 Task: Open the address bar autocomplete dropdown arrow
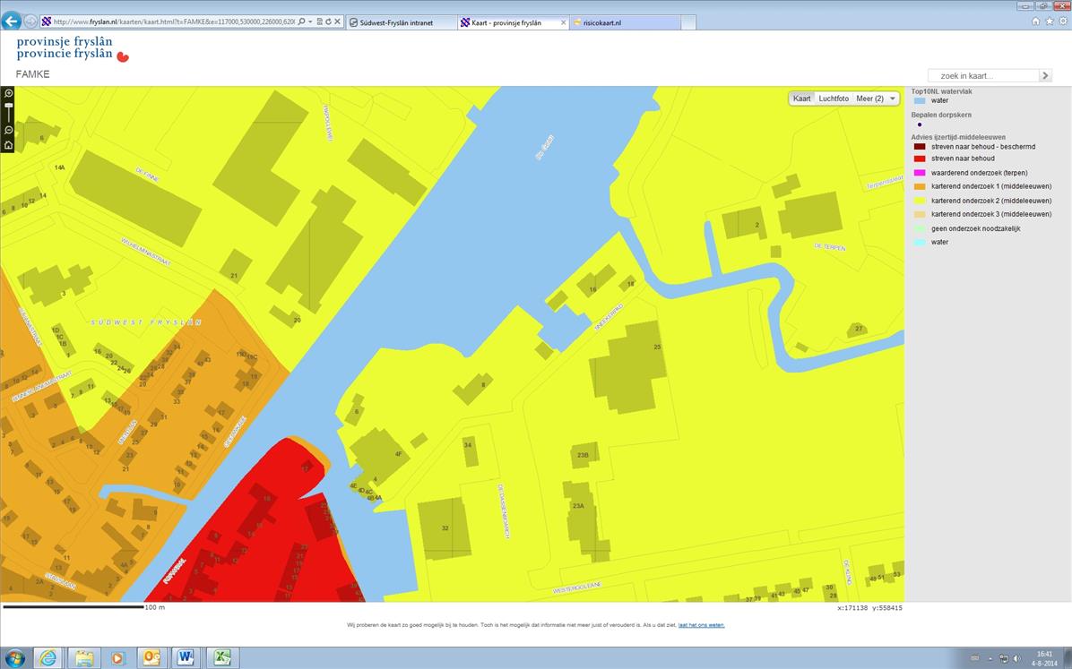[310, 21]
